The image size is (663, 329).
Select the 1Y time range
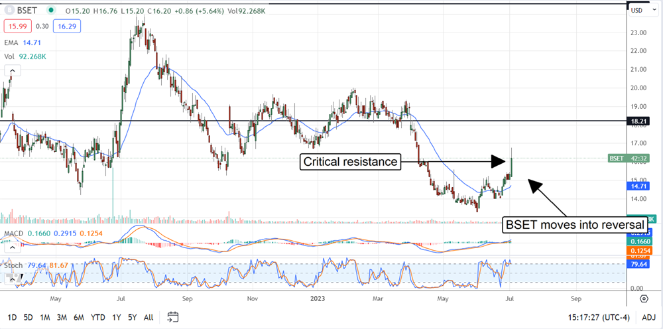[117, 316]
